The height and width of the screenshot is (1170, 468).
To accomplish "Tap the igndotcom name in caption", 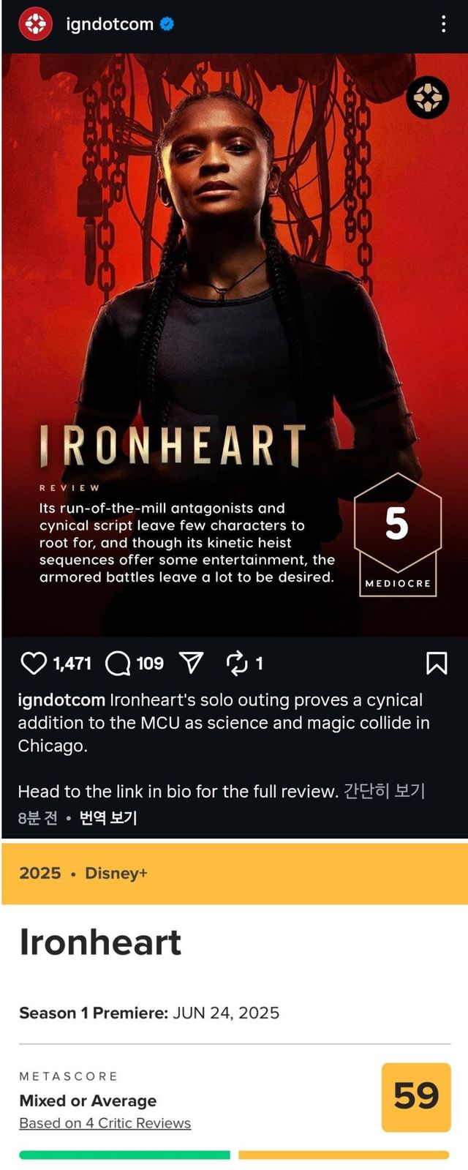I will coord(61,700).
